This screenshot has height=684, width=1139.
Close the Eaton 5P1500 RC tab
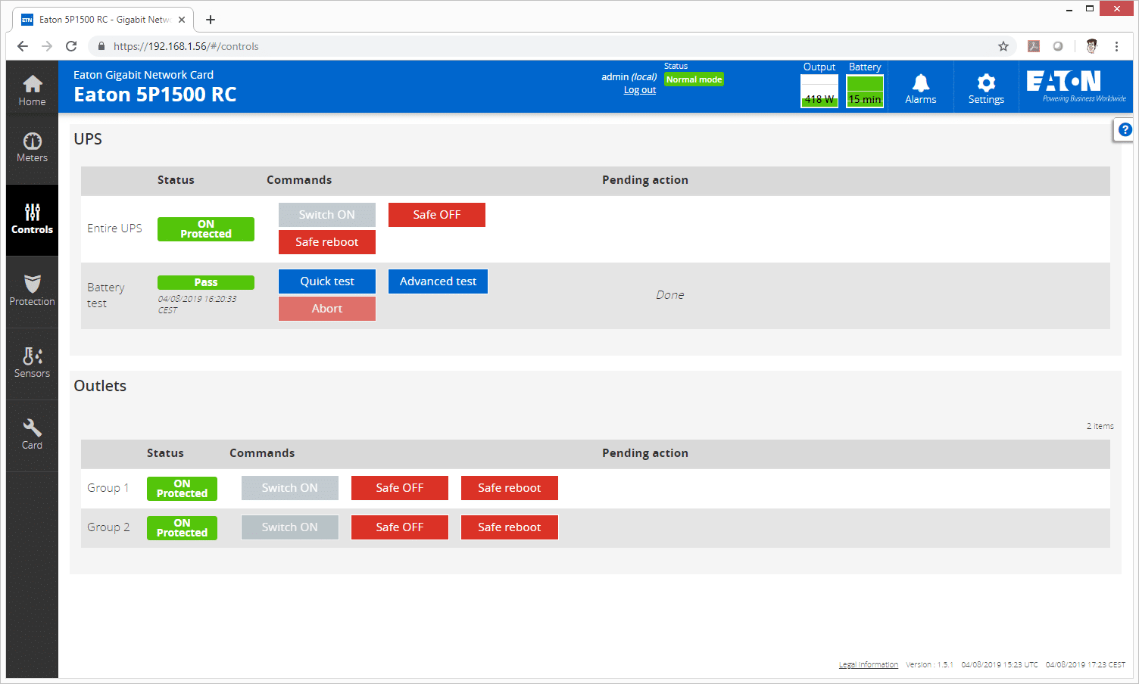coord(182,20)
